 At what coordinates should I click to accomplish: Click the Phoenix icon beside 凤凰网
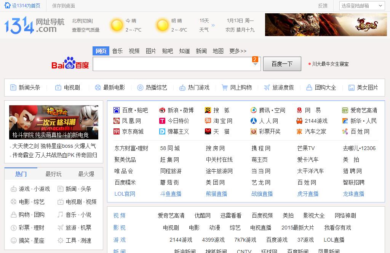point(117,121)
